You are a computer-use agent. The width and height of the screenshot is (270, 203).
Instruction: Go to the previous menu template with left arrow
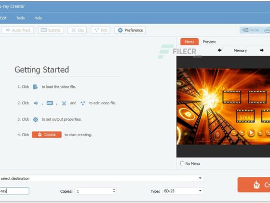point(219,50)
